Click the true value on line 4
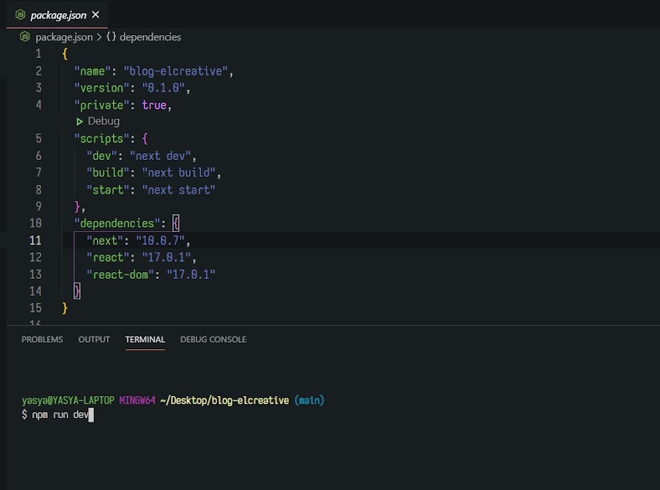 click(154, 105)
